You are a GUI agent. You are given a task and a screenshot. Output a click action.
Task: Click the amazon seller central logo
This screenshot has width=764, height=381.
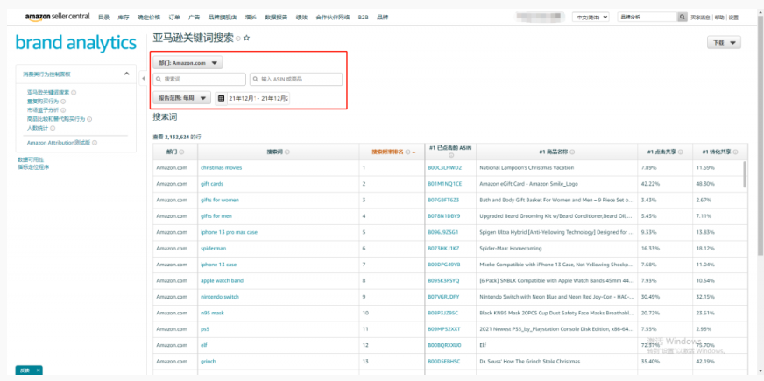pyautogui.click(x=58, y=17)
